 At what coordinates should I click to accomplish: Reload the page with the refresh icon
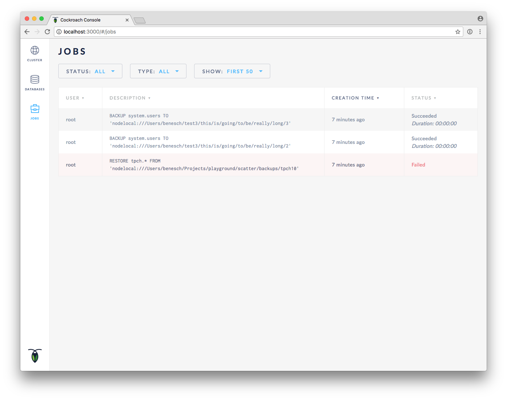[x=47, y=32]
